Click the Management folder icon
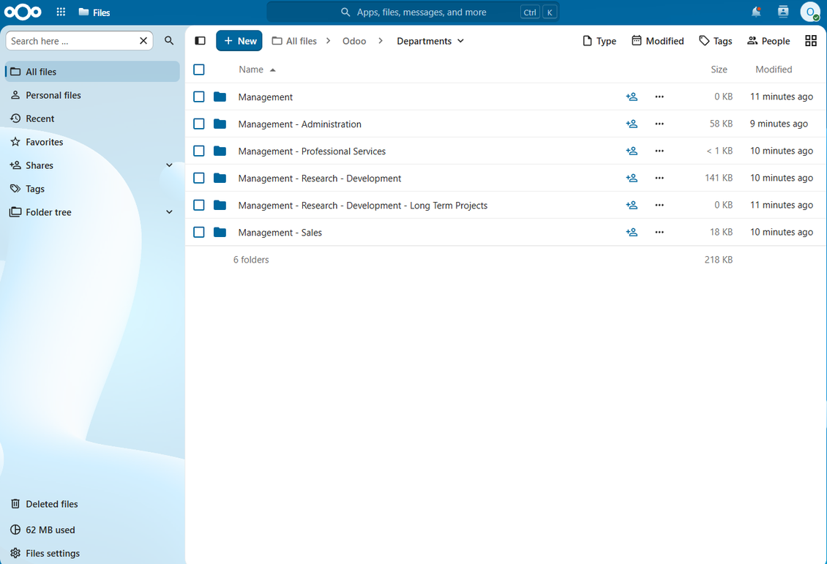This screenshot has width=827, height=564. click(220, 97)
